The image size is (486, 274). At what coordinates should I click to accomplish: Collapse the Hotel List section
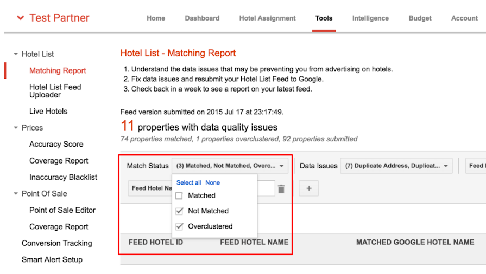16,54
